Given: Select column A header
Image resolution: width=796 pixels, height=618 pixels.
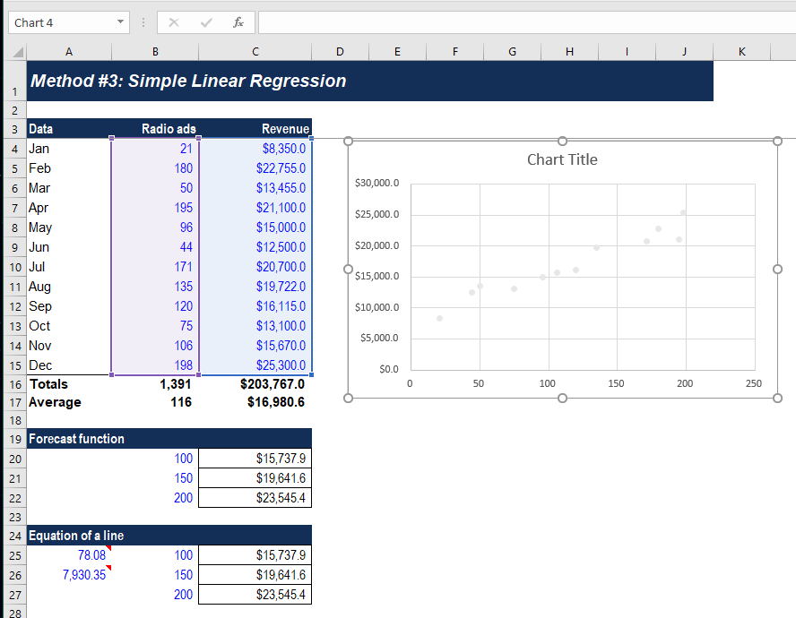Looking at the screenshot, I should pyautogui.click(x=68, y=51).
